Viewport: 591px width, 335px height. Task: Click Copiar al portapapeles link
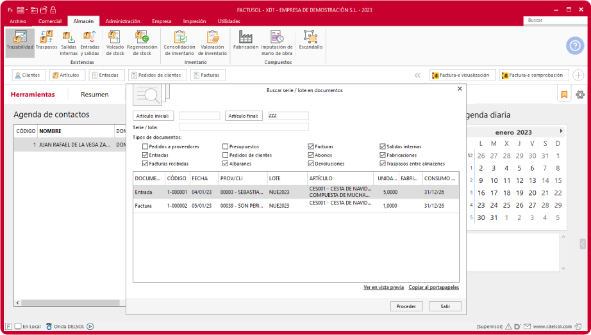pyautogui.click(x=434, y=287)
